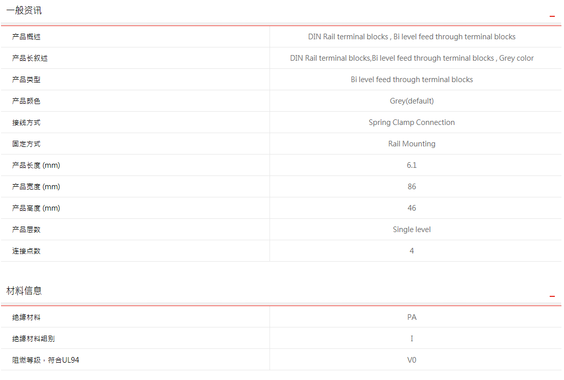Click the Spring Clamp Connection value

coord(411,122)
